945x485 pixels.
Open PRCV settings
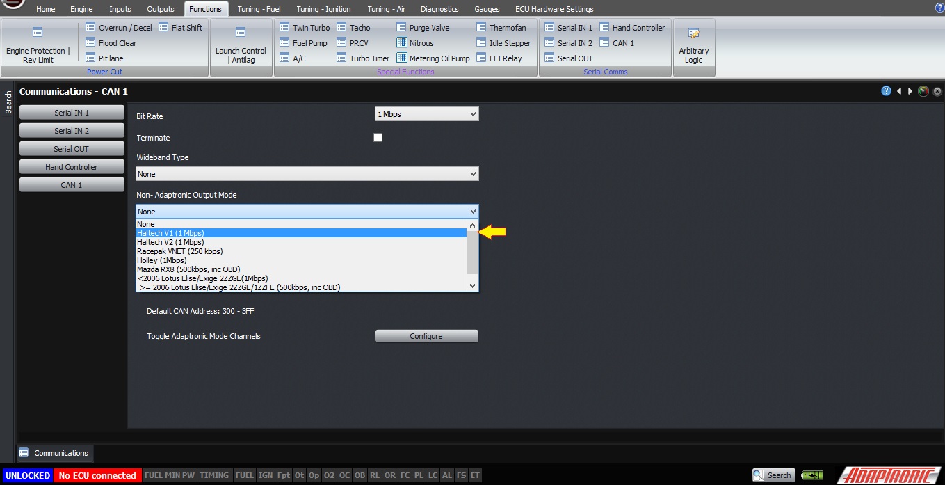tap(352, 43)
